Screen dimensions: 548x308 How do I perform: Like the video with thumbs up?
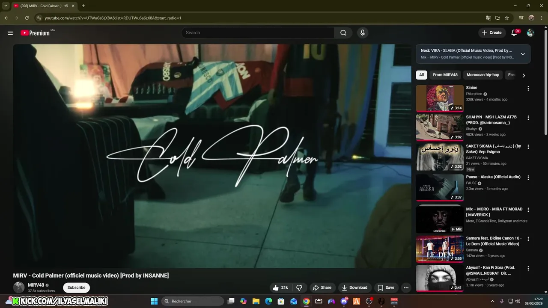281,287
